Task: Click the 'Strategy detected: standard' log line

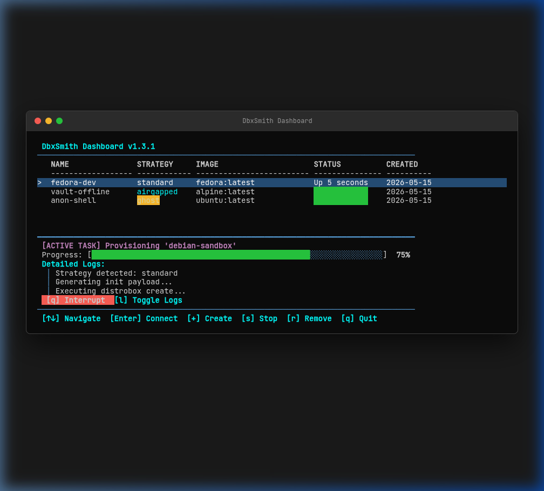Action: pyautogui.click(x=117, y=273)
